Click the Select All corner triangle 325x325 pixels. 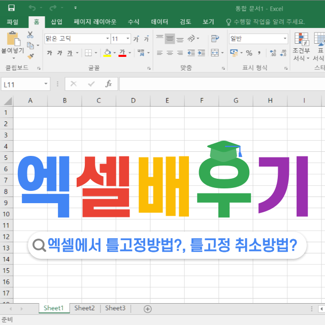[8, 101]
